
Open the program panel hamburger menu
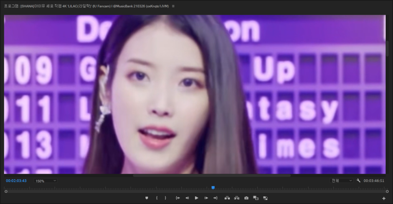click(x=173, y=6)
